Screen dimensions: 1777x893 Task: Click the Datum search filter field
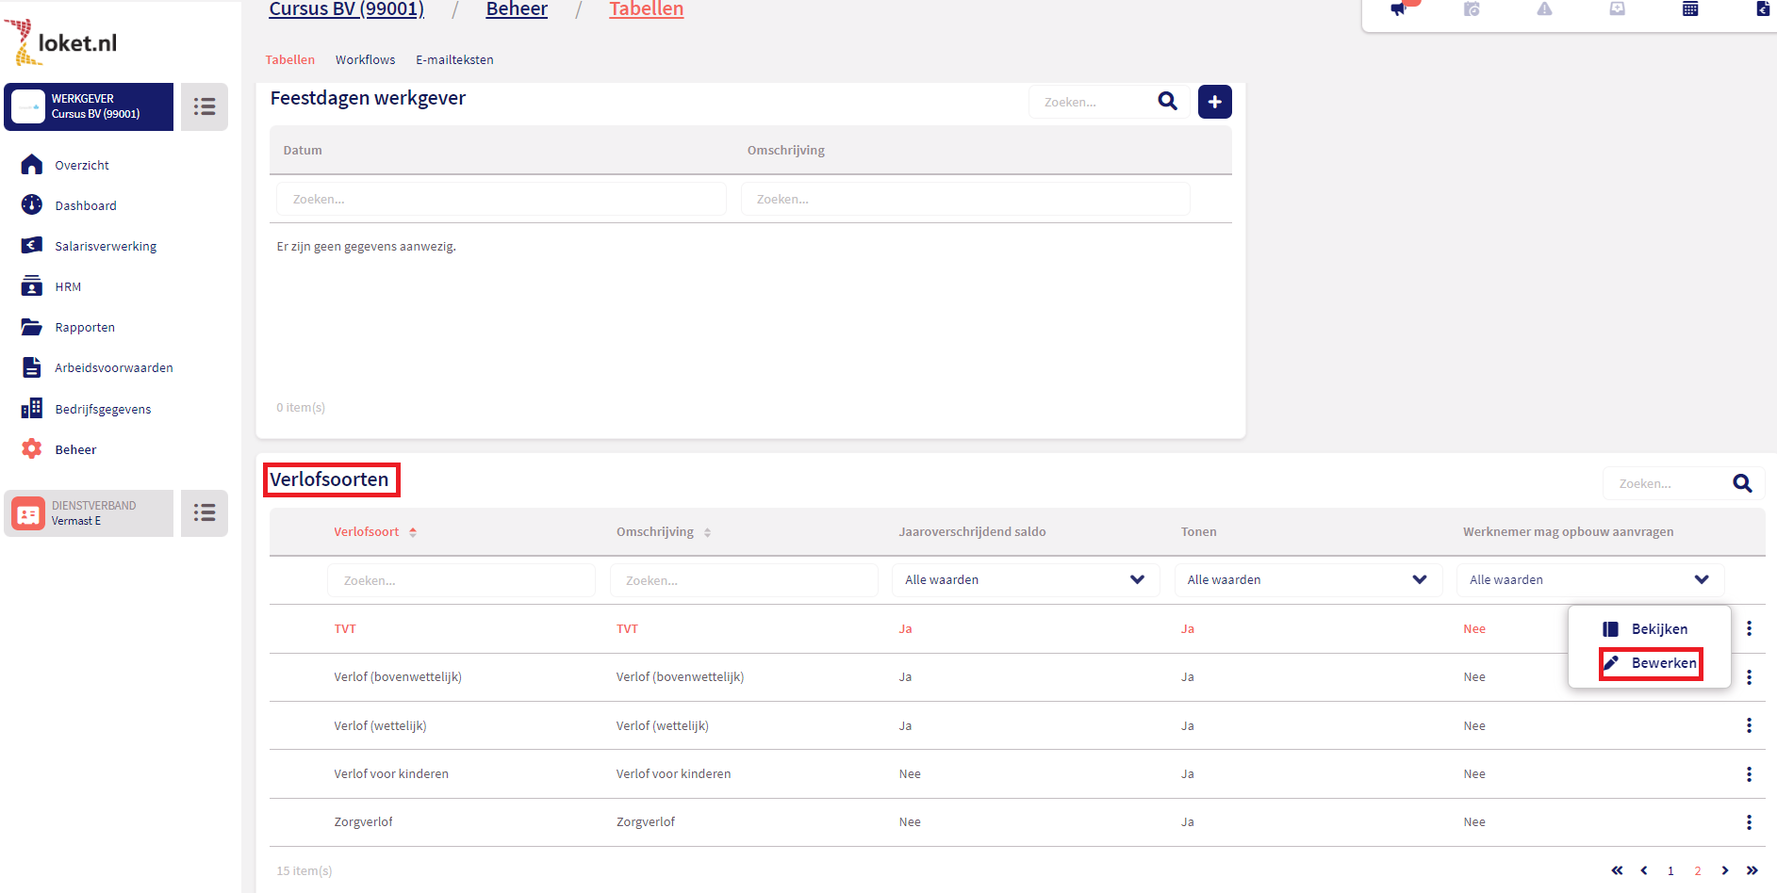(x=501, y=200)
